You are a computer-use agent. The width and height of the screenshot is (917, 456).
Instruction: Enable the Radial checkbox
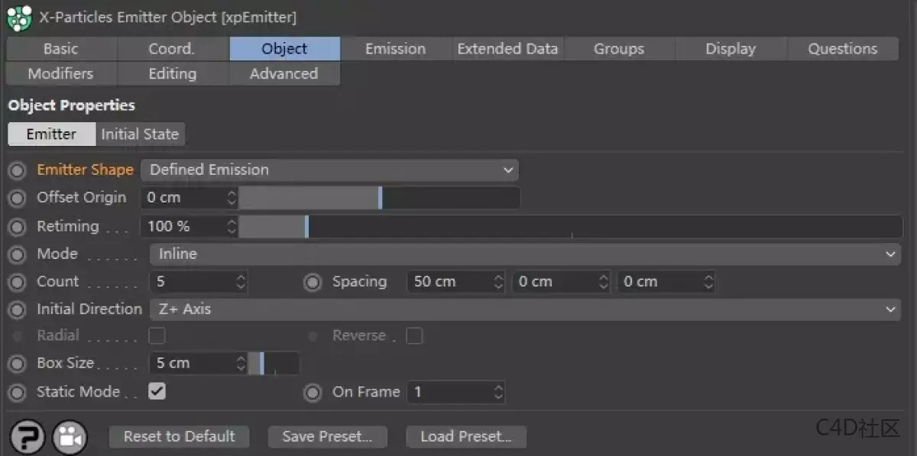157,335
